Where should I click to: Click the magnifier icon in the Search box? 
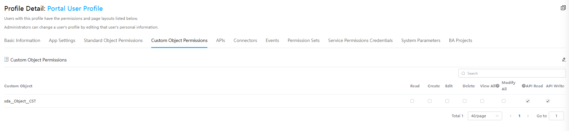[463, 73]
